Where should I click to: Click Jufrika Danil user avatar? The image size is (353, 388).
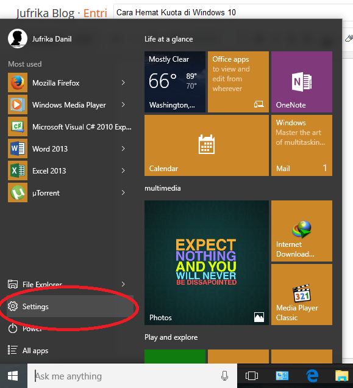coord(18,38)
